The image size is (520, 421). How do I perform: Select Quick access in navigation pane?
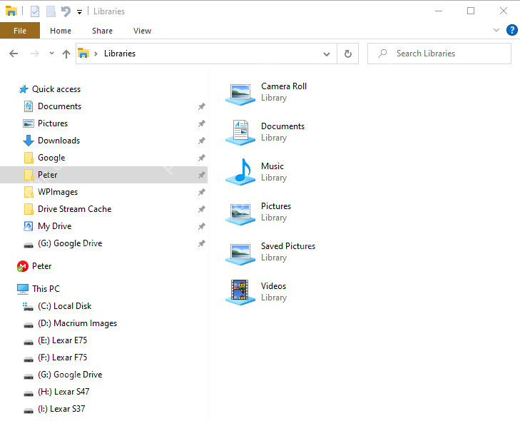coord(56,89)
